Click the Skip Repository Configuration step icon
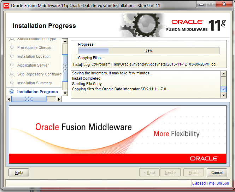Screen dimensions: 235x192 [x=12, y=74]
